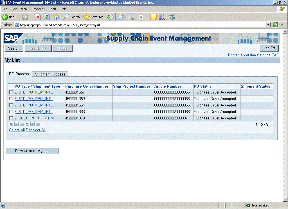Click the Fast Entry button
This screenshot has width=288, height=209.
(38, 48)
